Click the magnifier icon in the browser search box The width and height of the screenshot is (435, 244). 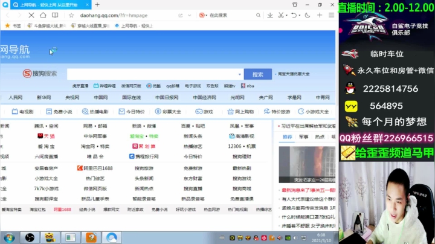258,15
